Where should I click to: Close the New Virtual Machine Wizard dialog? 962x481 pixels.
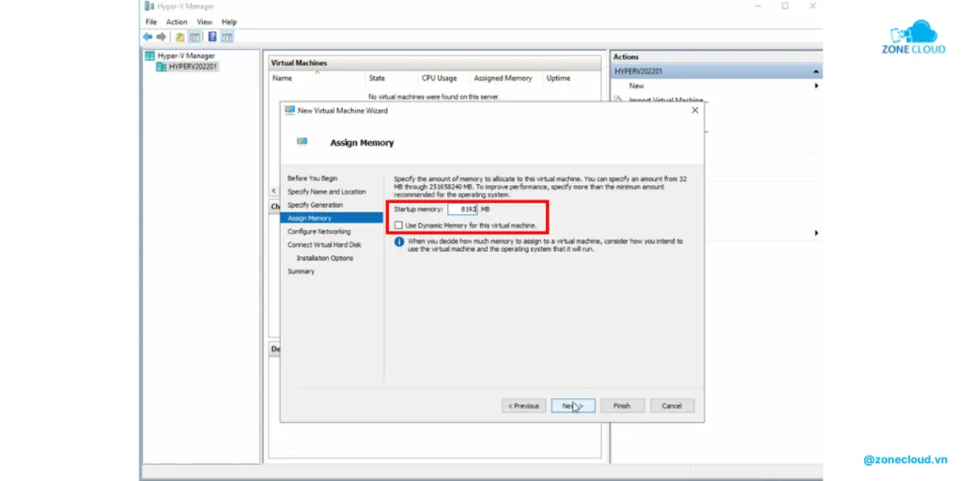694,111
